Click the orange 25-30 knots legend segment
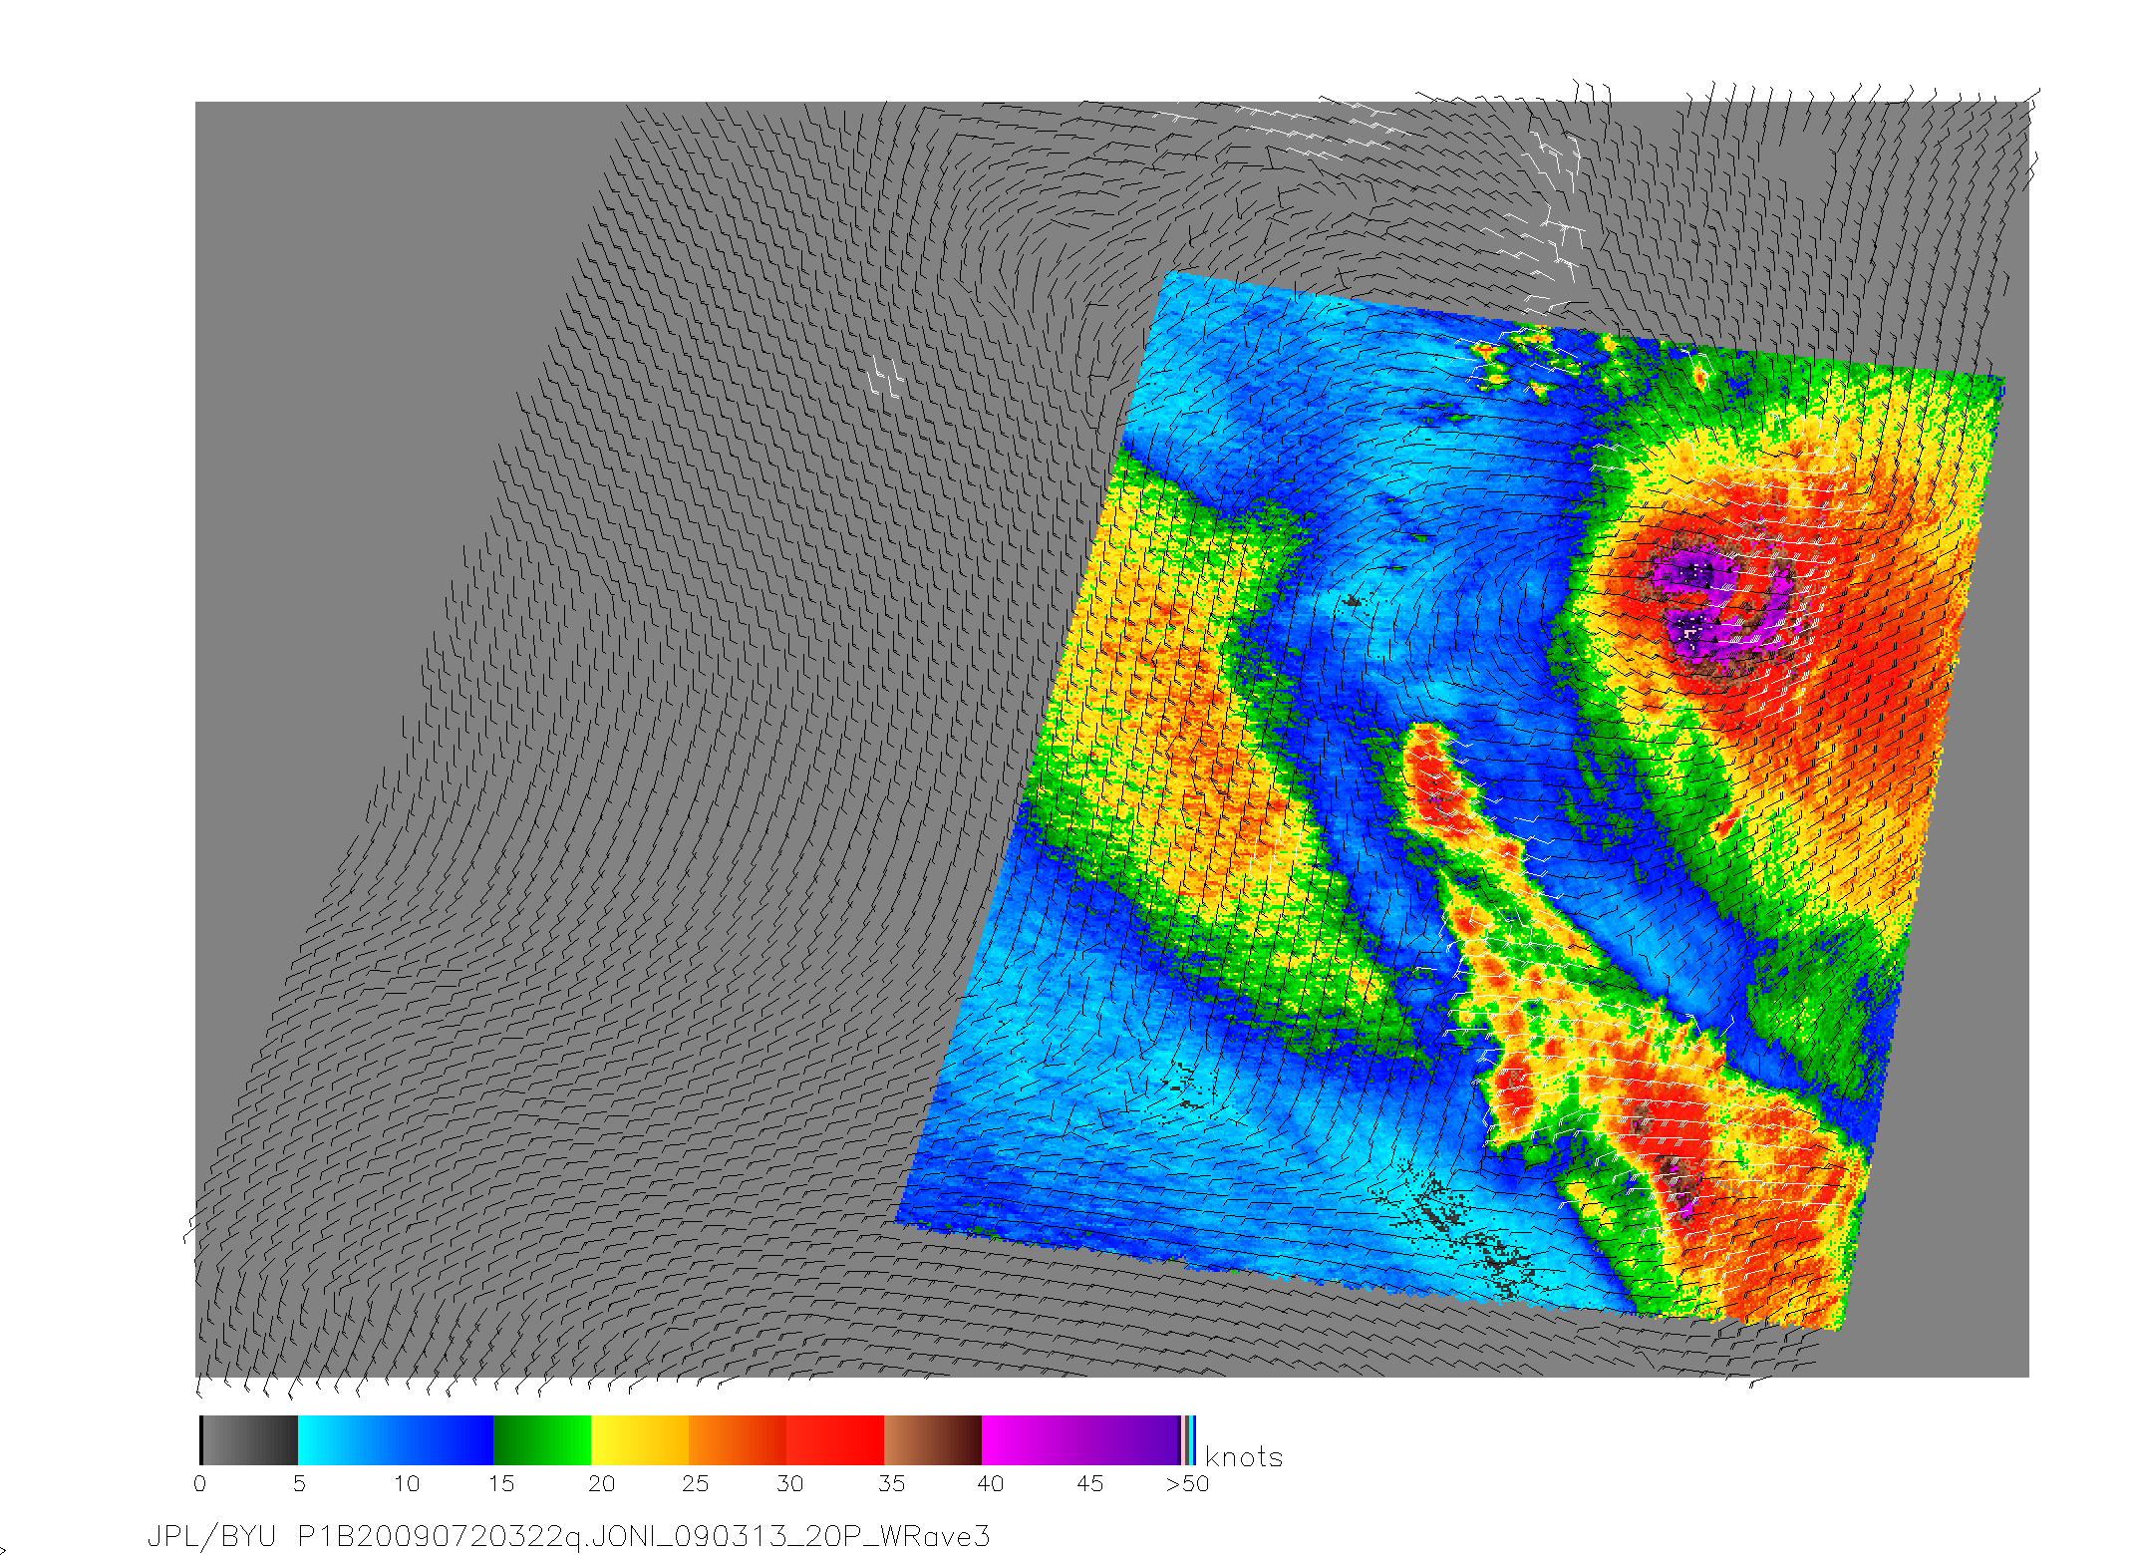The height and width of the screenshot is (1555, 2133). pos(738,1440)
